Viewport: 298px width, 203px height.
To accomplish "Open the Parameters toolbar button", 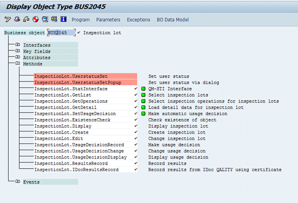I will [108, 20].
